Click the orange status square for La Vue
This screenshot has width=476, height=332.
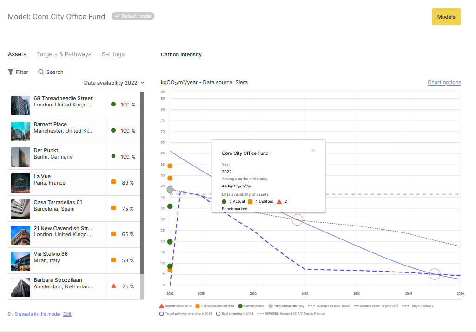pyautogui.click(x=113, y=182)
